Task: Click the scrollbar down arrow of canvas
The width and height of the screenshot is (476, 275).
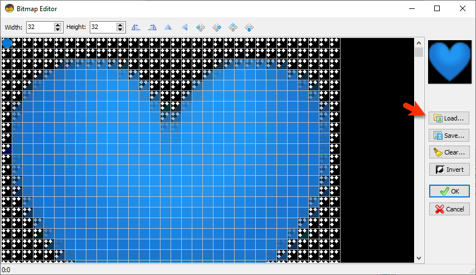Action: [419, 258]
